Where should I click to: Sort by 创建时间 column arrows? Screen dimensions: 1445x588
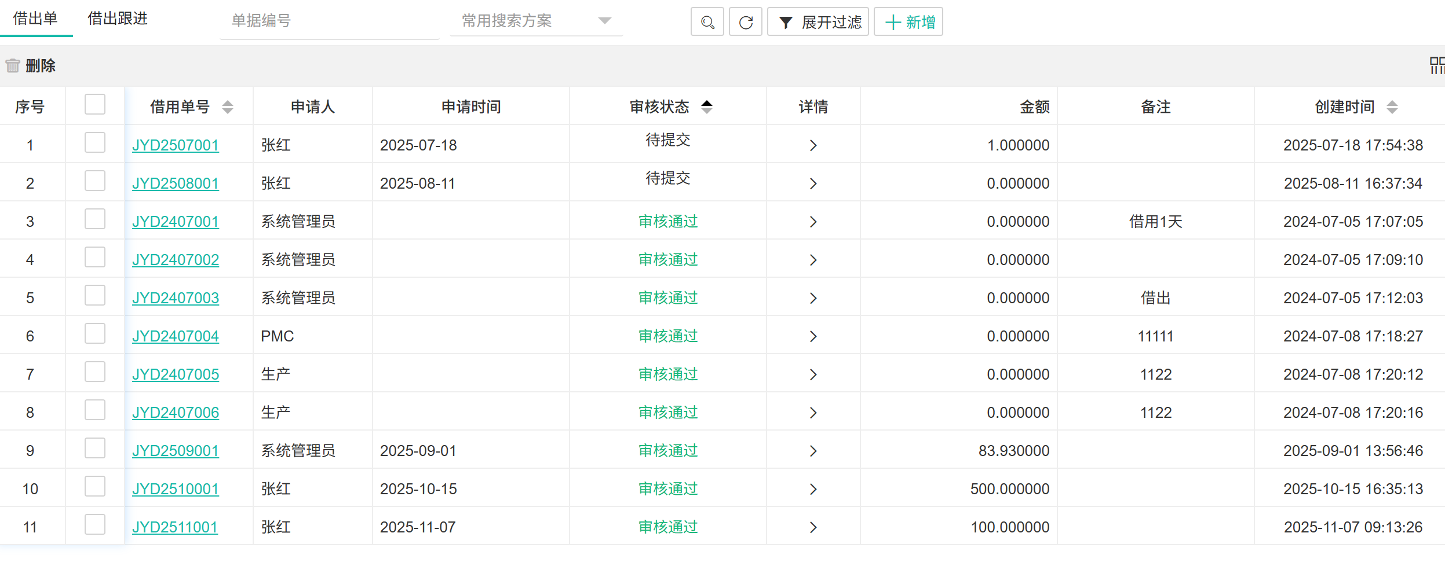[x=1392, y=107]
